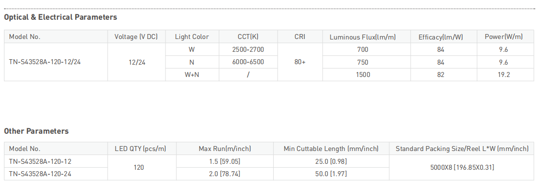Select the 2500-2700 CCT value
Image resolution: width=541 pixels, height=188 pixels.
click(248, 49)
